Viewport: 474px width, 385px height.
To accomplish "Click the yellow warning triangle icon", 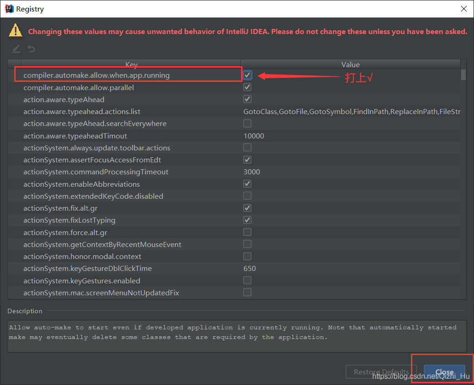I will (16, 30).
